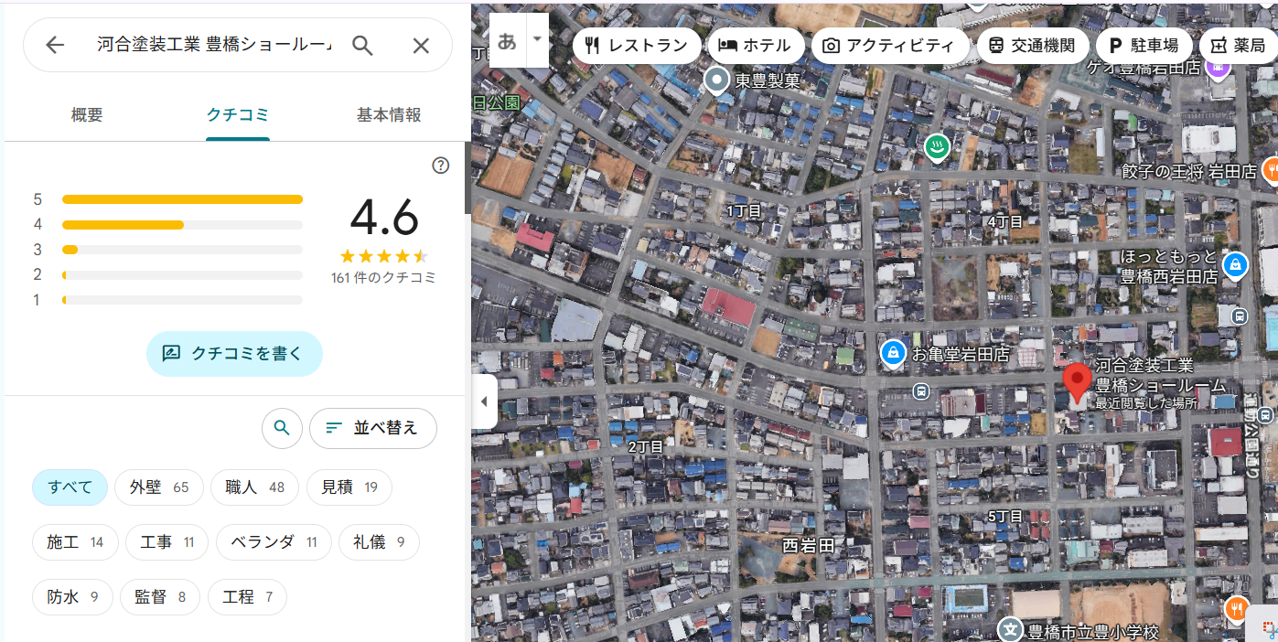
Task: Select the 施工 14 filter chip
Action: point(76,542)
